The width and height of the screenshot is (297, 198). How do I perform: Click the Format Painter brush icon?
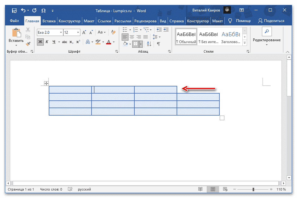point(28,44)
